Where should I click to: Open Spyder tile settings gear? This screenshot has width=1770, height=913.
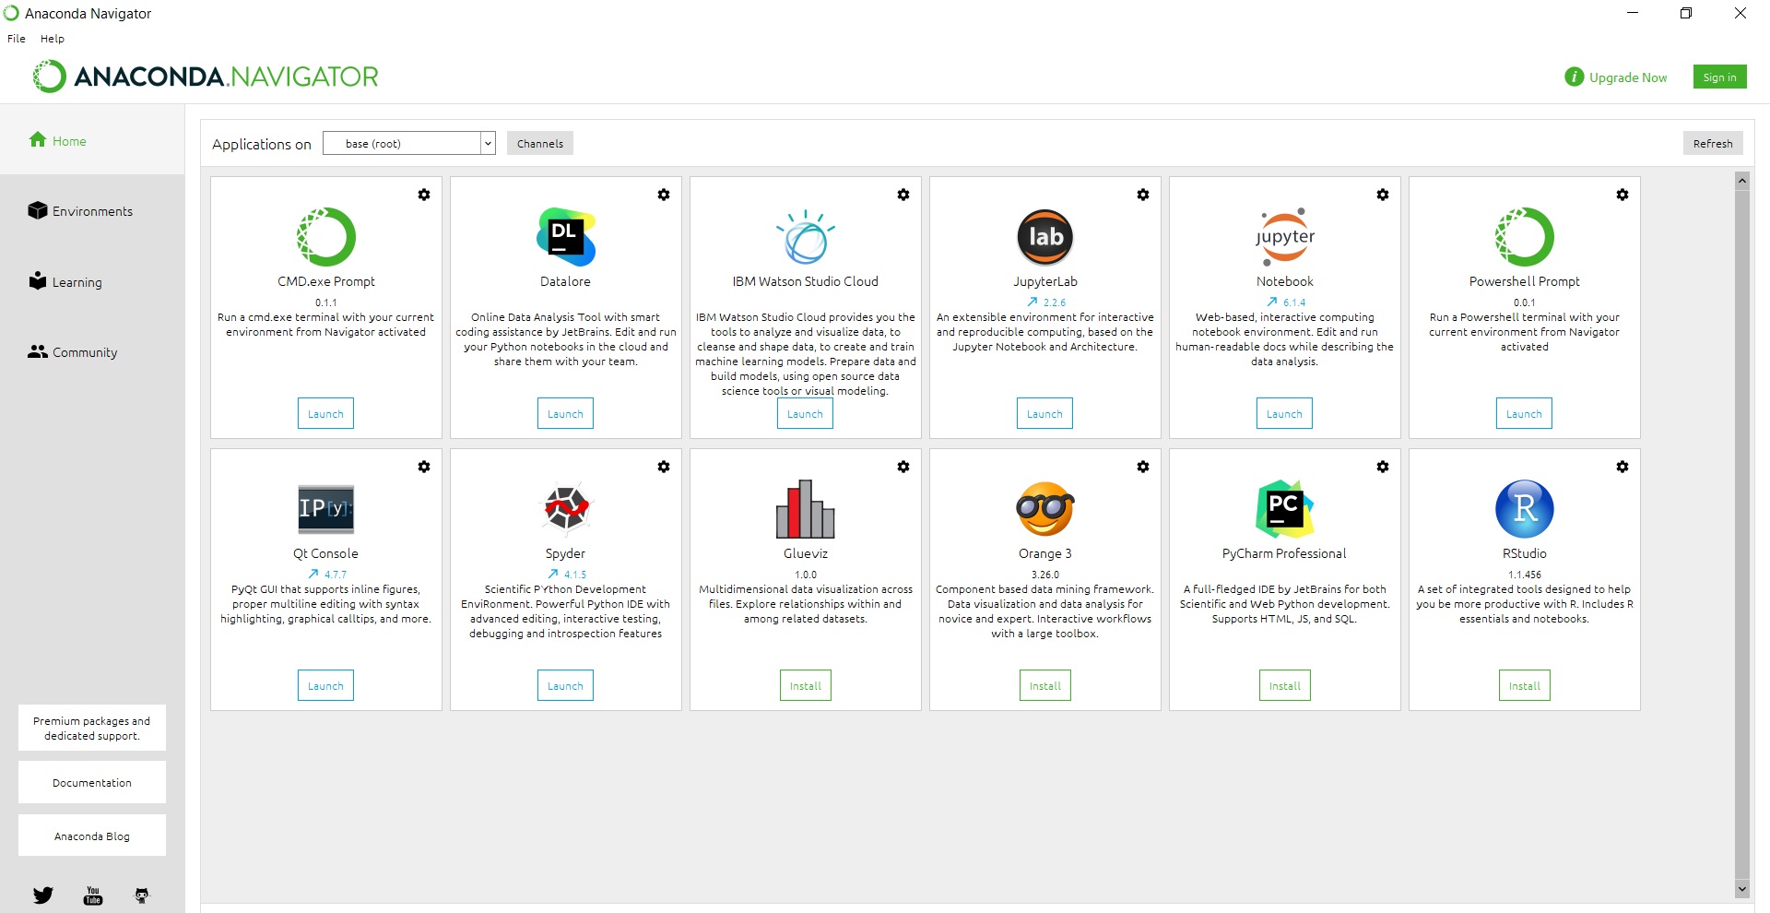point(664,467)
